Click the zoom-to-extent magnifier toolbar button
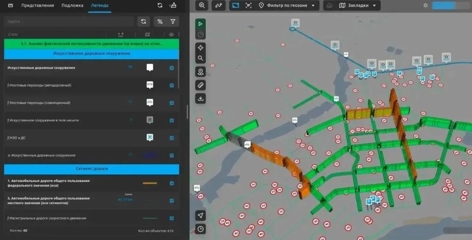 202,6
